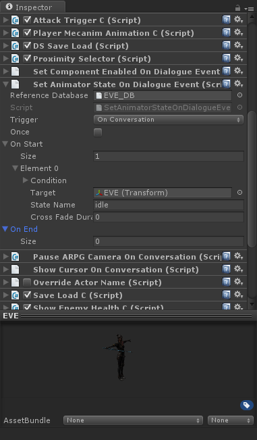Open object picker for Reference Database field
Screen dimensions: 257x440
click(x=239, y=95)
